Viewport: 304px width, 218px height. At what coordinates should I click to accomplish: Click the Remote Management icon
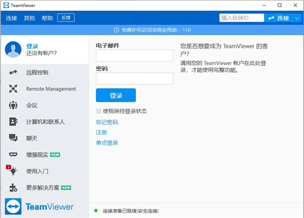point(13,89)
